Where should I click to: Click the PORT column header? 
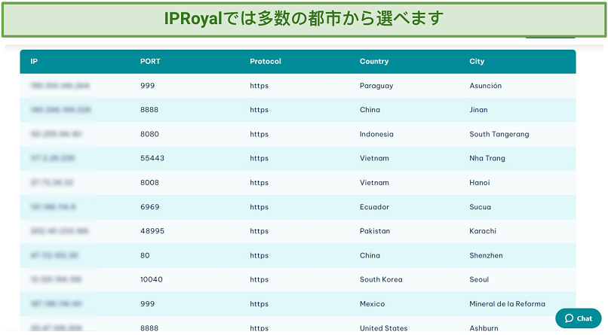[x=150, y=61]
